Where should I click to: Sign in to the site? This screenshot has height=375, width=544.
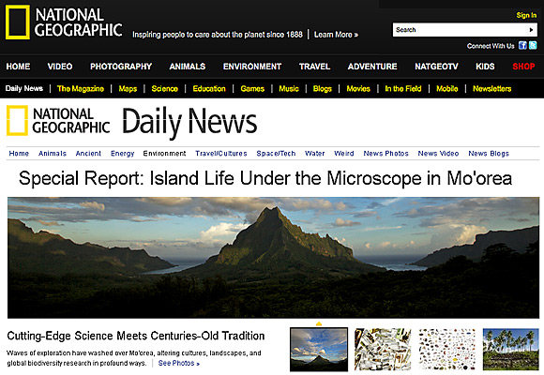pyautogui.click(x=526, y=15)
